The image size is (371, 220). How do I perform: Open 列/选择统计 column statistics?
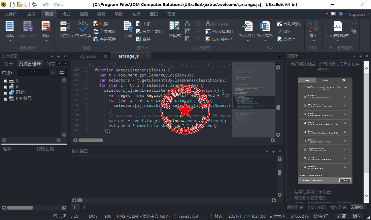[x=220, y=31]
